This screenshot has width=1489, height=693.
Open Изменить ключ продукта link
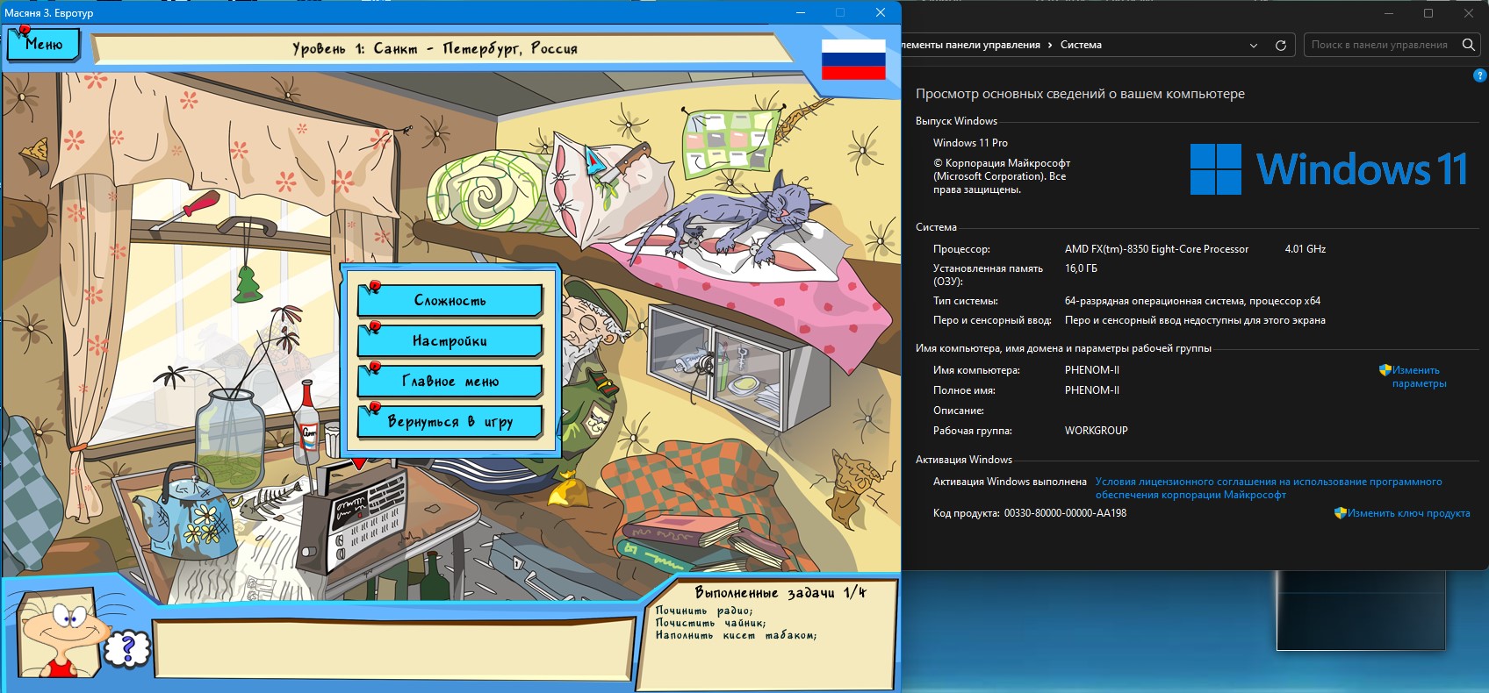(x=1408, y=513)
